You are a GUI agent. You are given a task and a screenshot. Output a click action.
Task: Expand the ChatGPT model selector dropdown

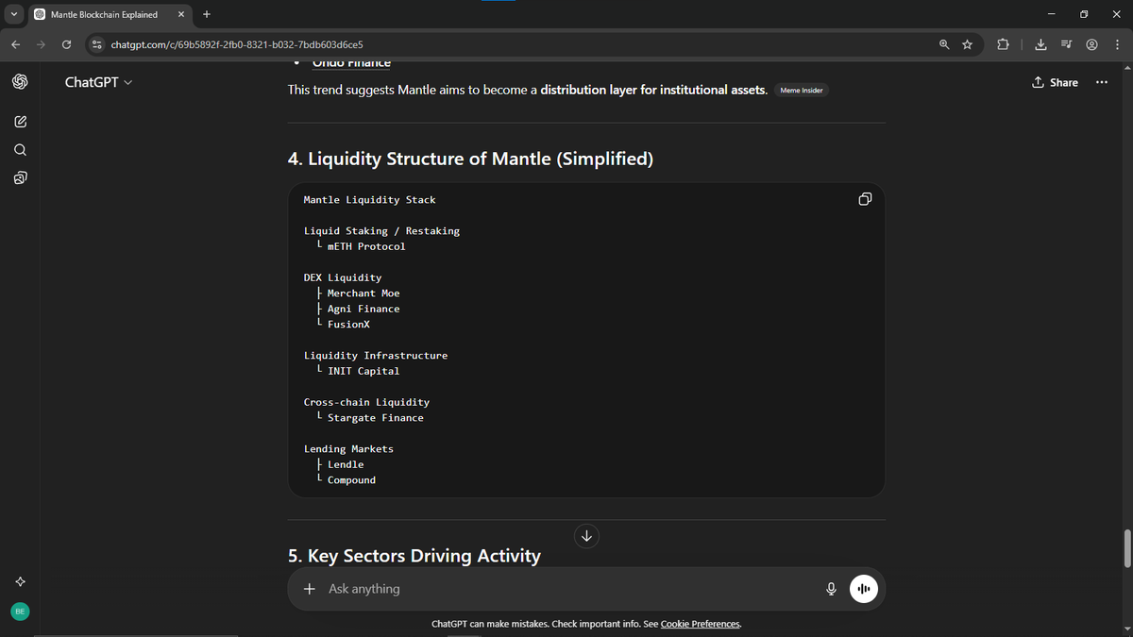click(98, 82)
